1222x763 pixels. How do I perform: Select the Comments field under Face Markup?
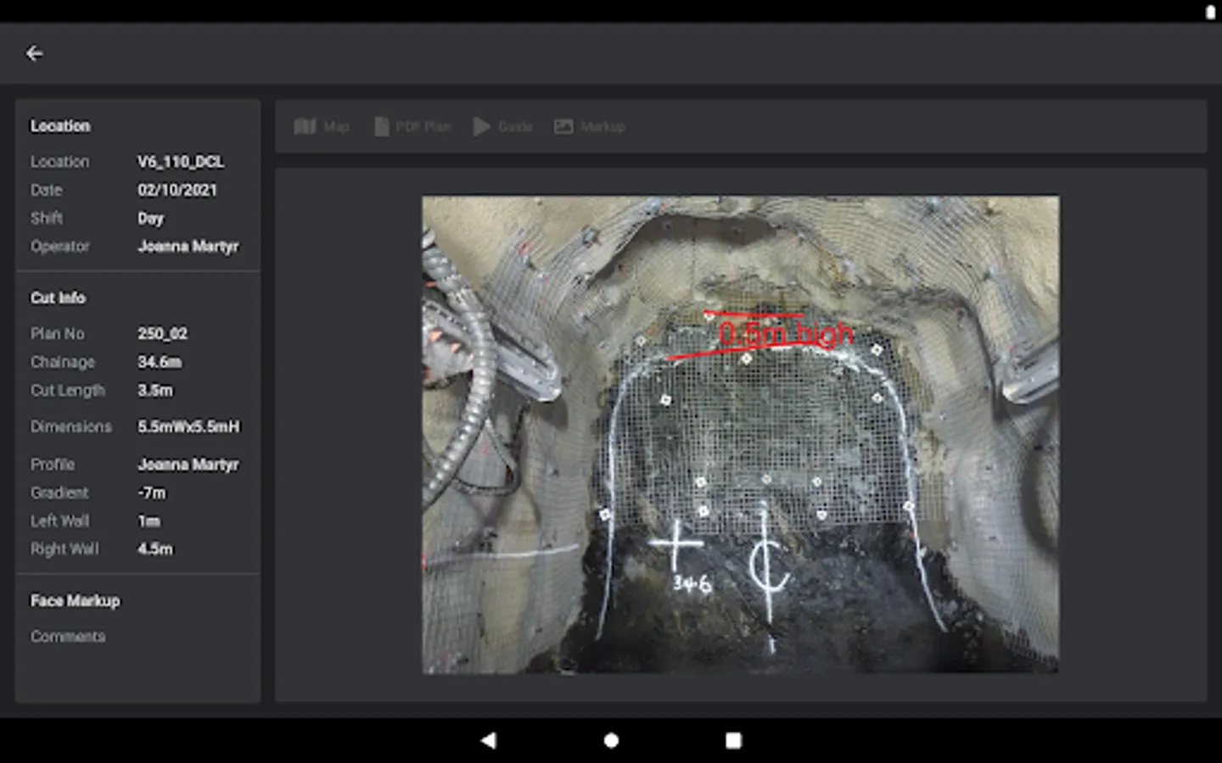(x=68, y=636)
